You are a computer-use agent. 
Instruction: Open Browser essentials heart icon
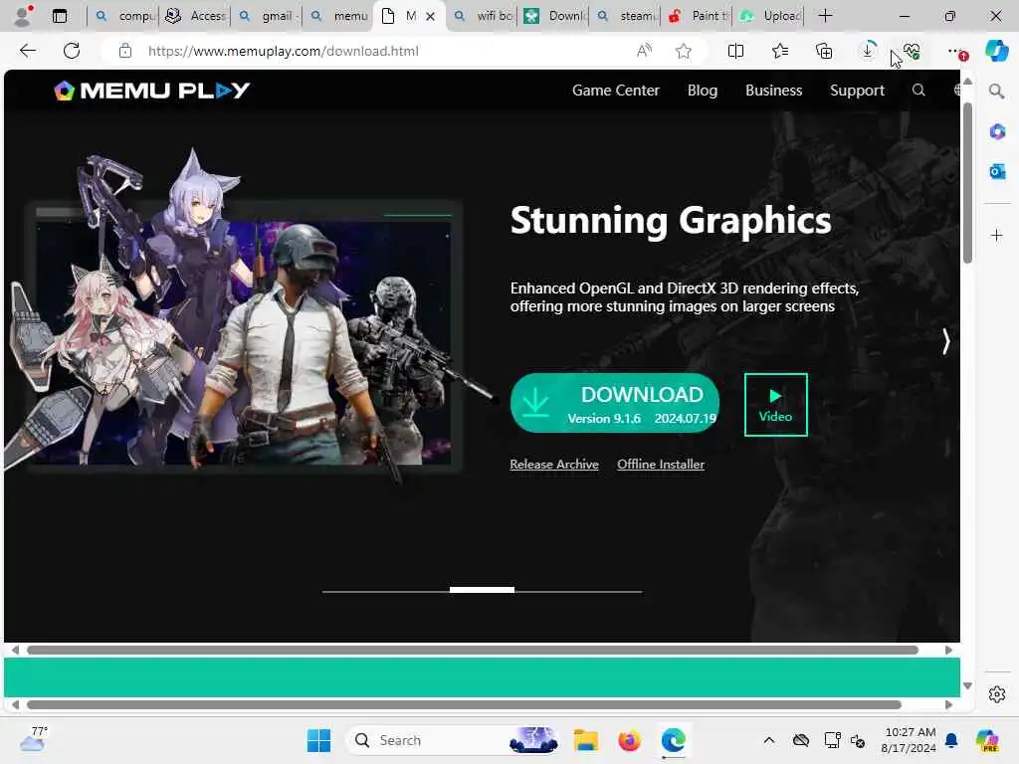tap(912, 51)
